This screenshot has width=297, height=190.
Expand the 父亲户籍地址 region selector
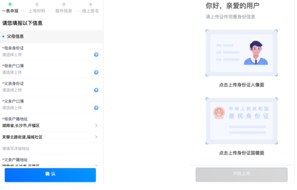coord(96,164)
